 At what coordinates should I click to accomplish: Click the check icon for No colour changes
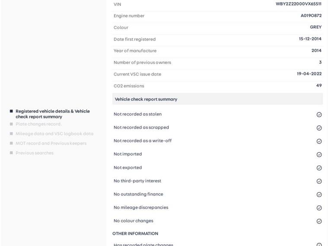click(x=319, y=221)
